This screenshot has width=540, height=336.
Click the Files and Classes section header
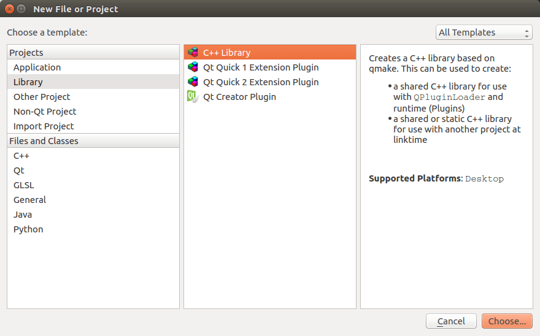[93, 141]
